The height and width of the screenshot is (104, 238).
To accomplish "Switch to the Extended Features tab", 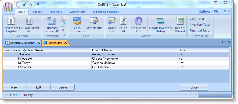I will tap(106, 12).
